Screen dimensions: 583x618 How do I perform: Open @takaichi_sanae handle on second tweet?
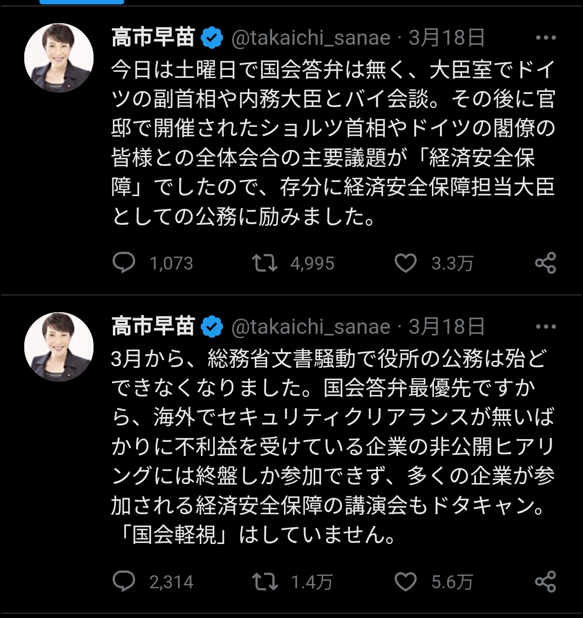click(310, 327)
